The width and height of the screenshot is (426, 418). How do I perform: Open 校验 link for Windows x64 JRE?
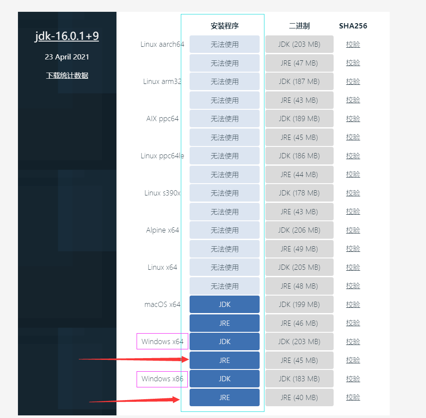353,360
